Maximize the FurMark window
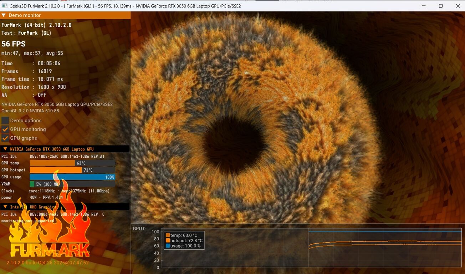The width and height of the screenshot is (465, 274). pos(441,6)
